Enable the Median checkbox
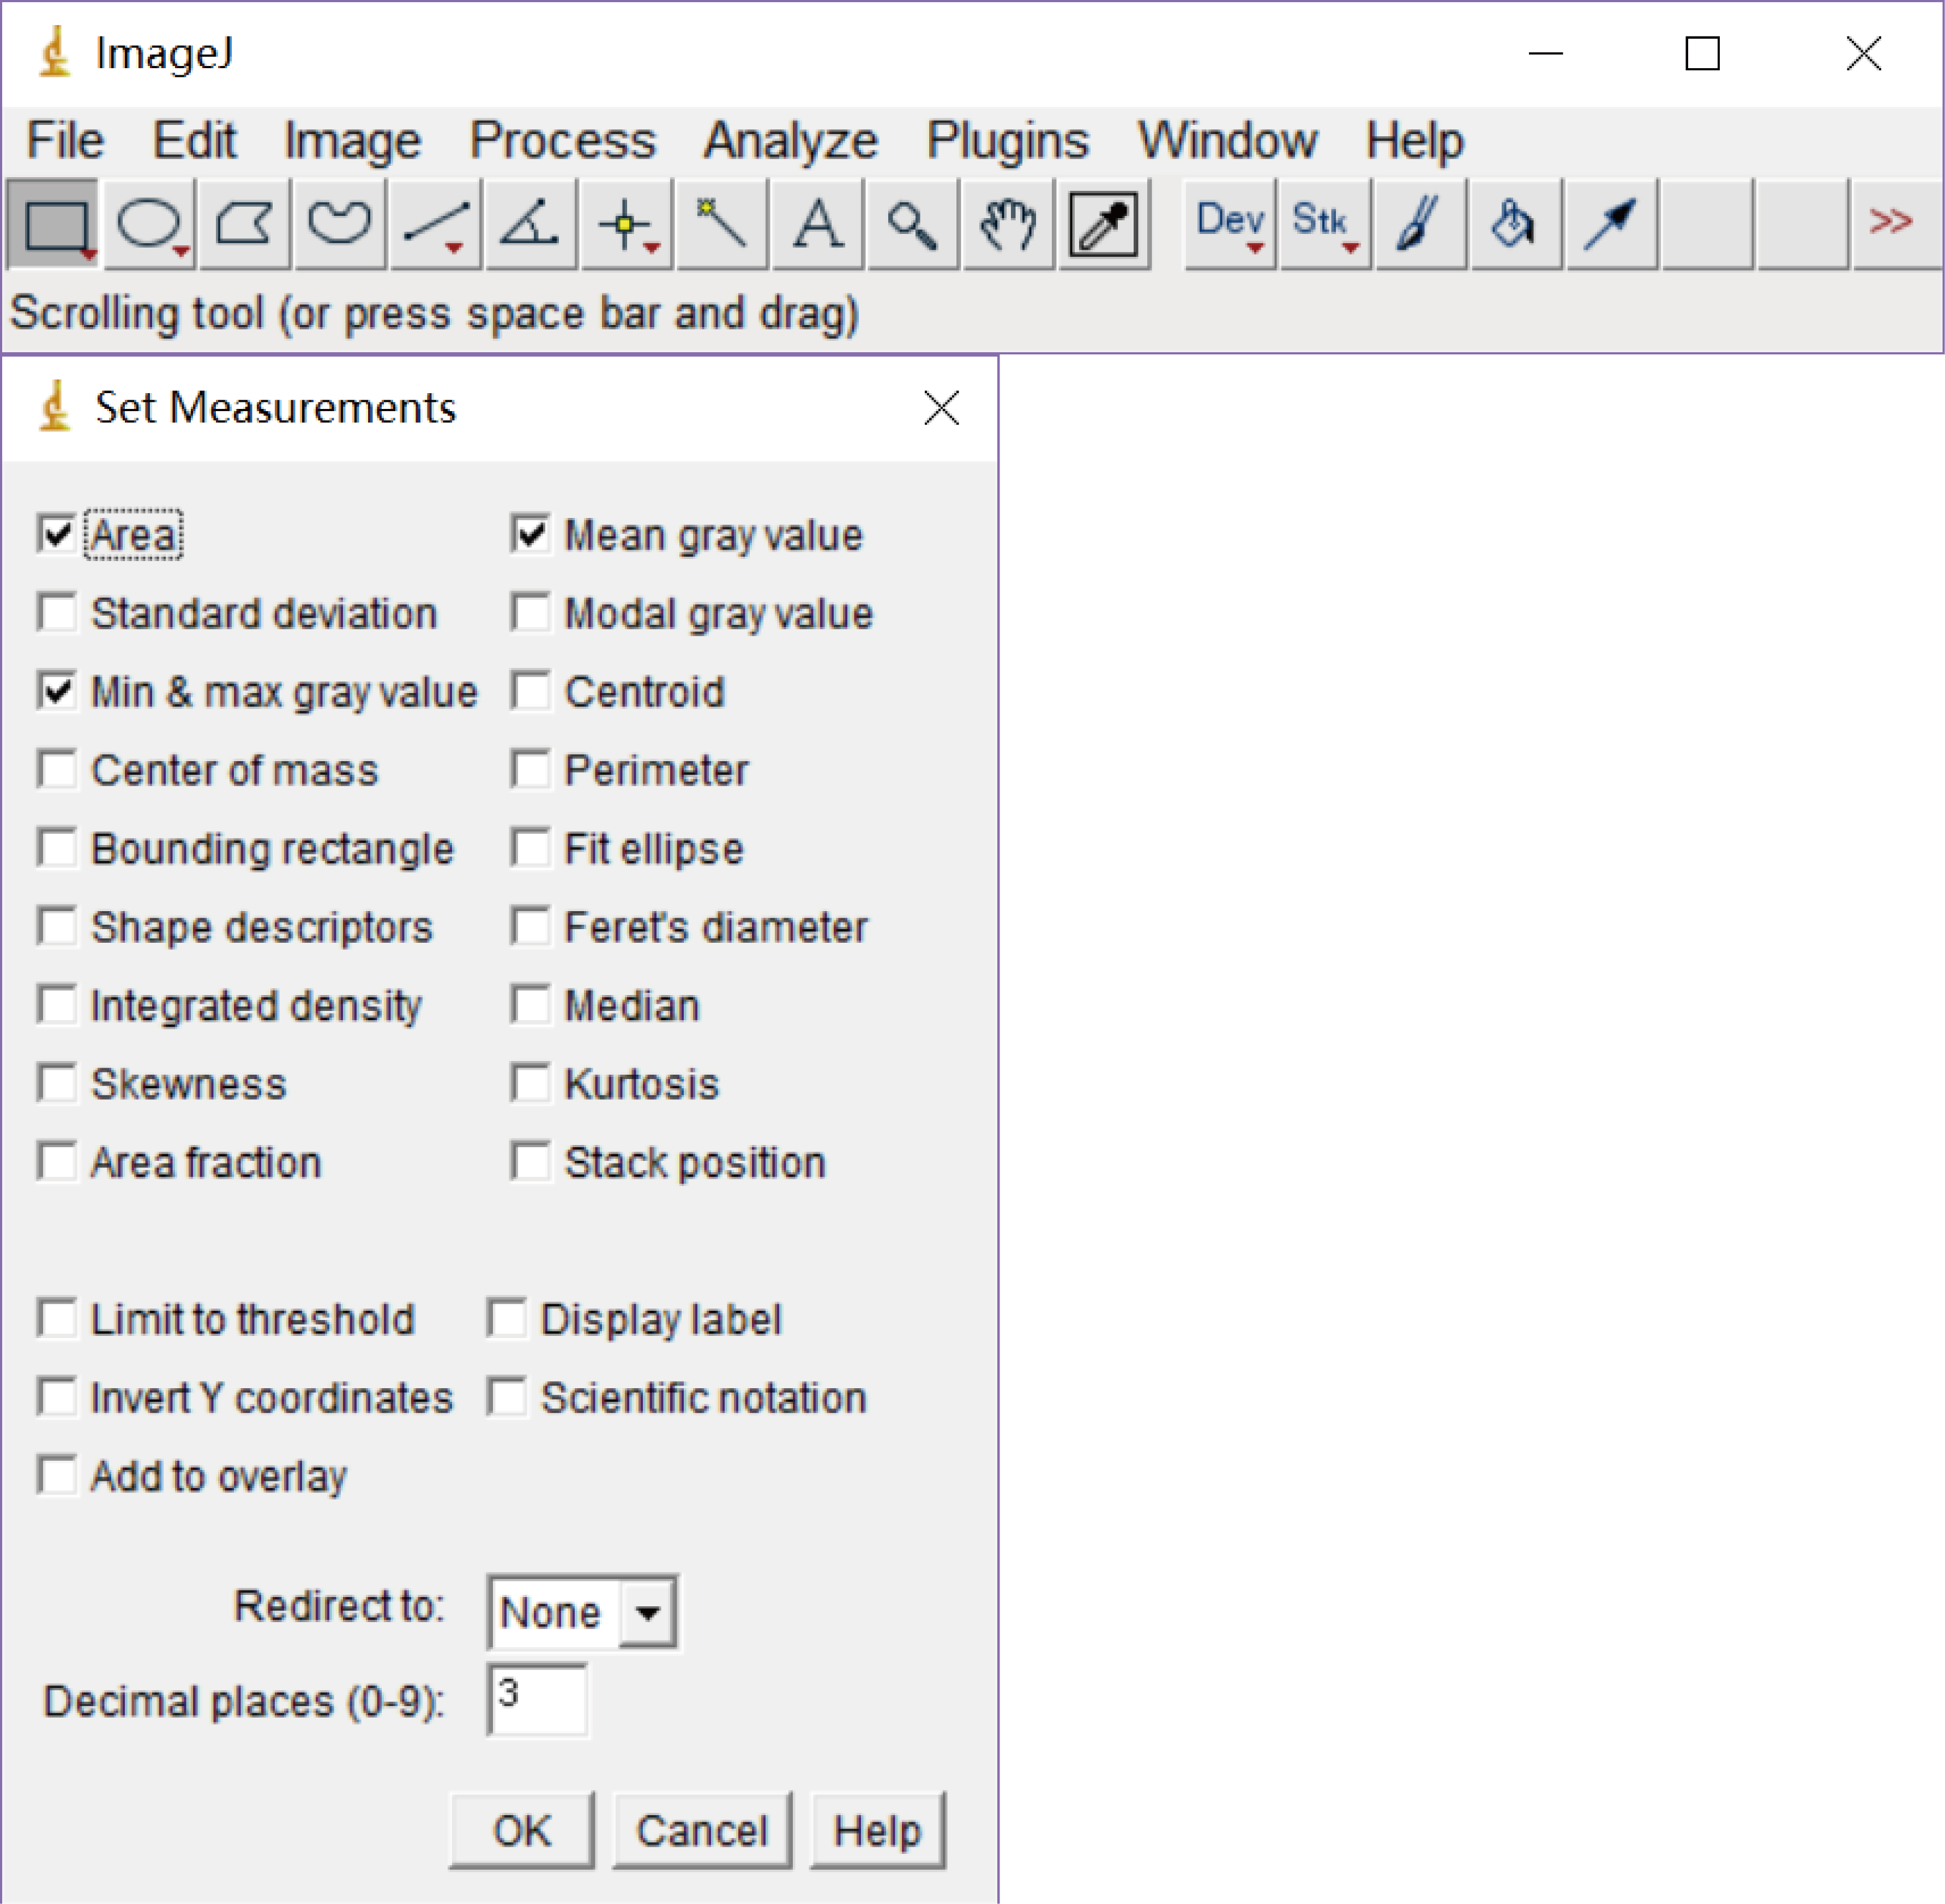The width and height of the screenshot is (1945, 1904). (530, 1005)
